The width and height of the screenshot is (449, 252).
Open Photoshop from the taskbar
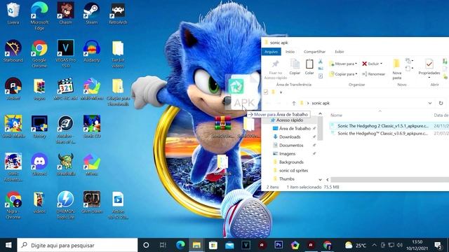pos(279,245)
